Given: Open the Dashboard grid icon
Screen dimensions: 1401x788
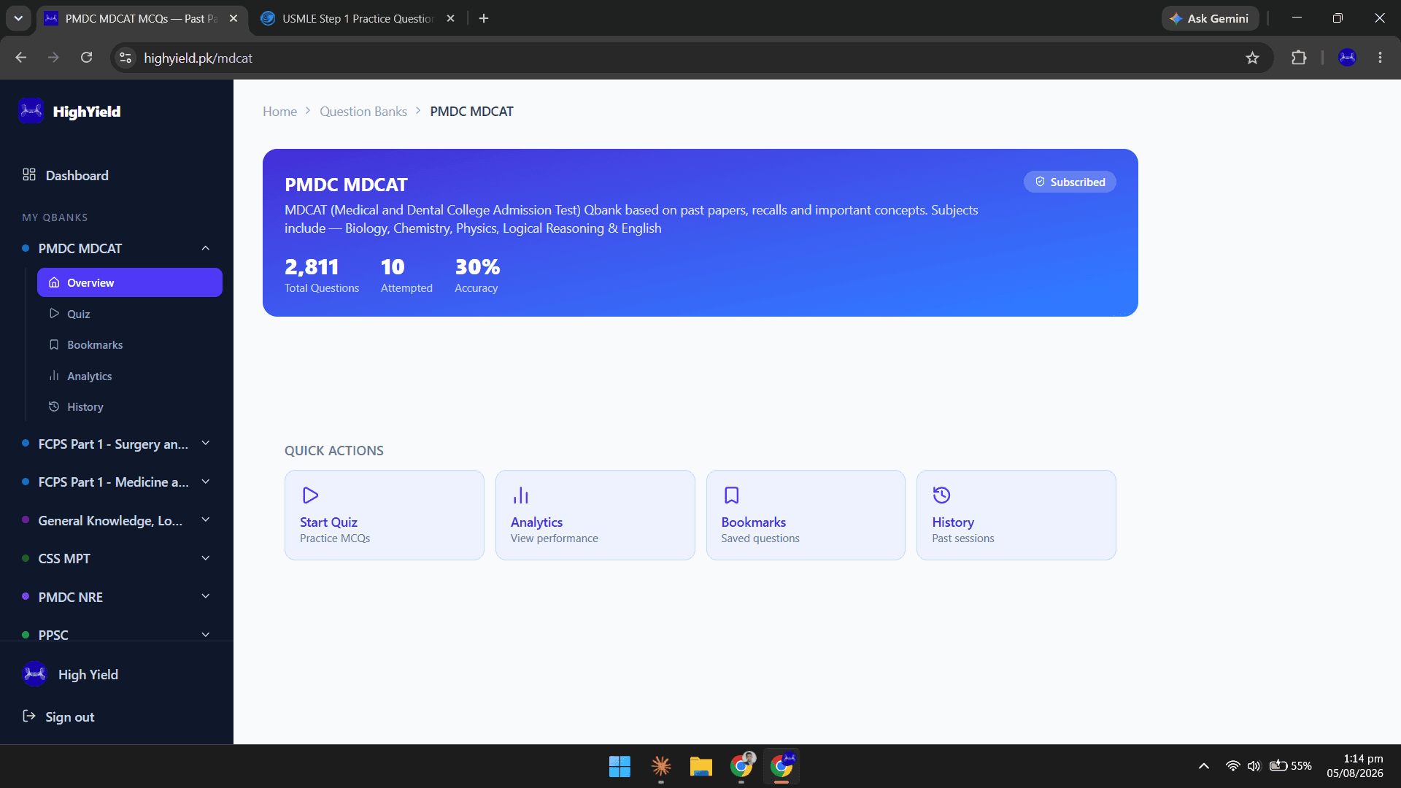Looking at the screenshot, I should [x=29, y=174].
